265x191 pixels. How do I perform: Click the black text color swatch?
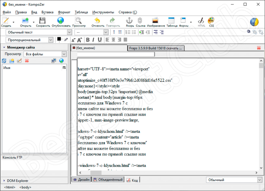click(59, 39)
